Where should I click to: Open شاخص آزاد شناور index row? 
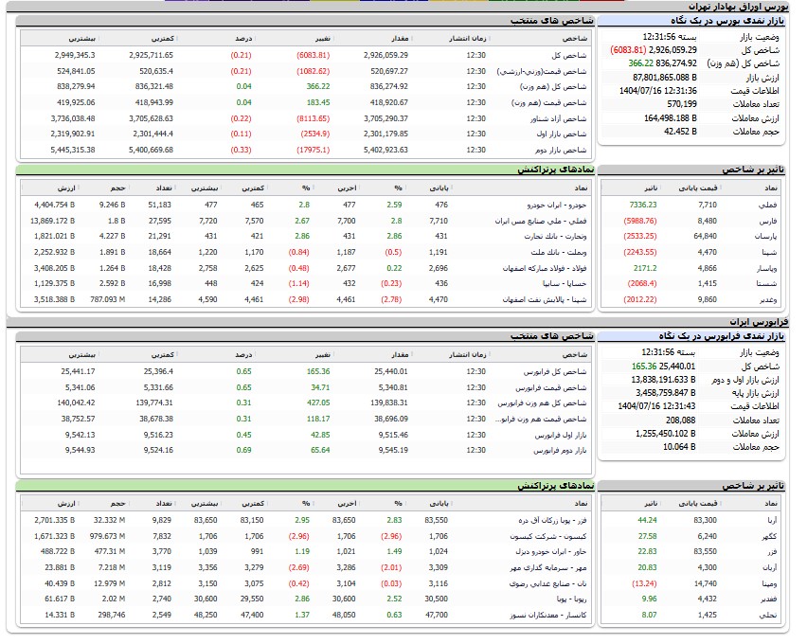pos(559,118)
